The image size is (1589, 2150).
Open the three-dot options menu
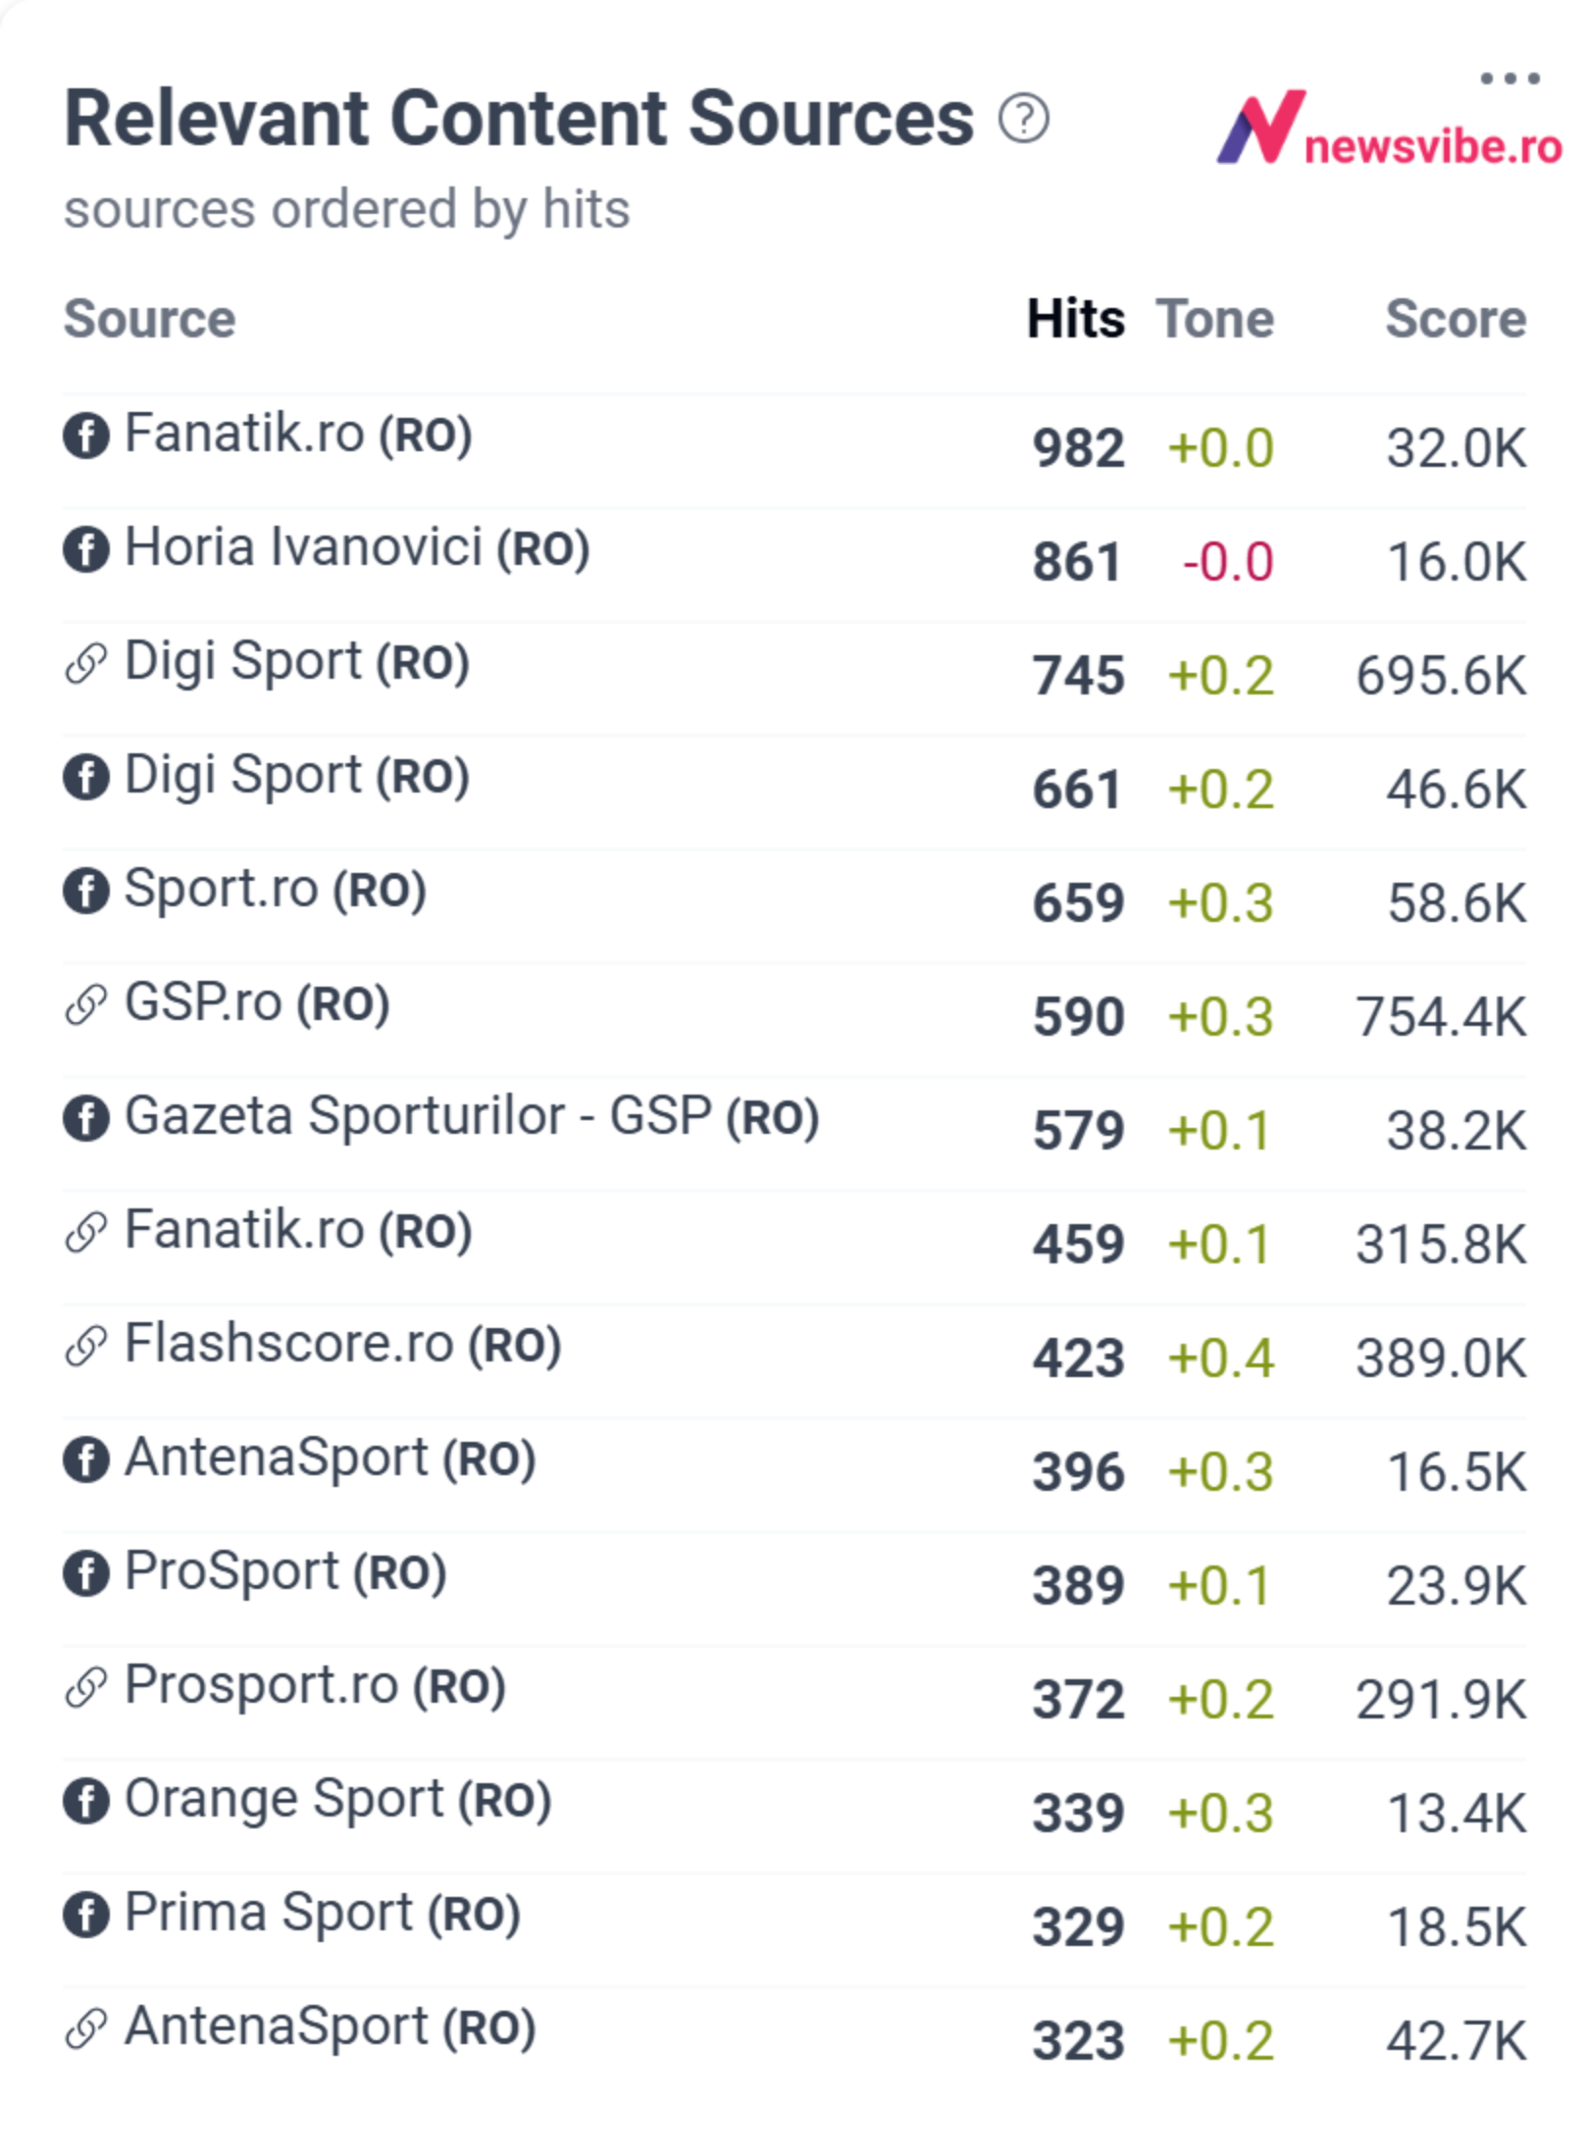(1510, 78)
